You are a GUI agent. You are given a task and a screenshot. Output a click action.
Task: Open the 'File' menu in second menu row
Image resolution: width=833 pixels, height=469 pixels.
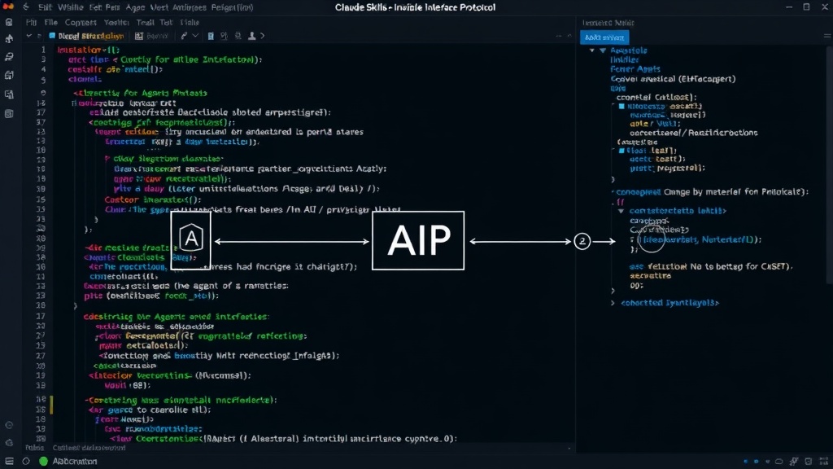click(51, 22)
